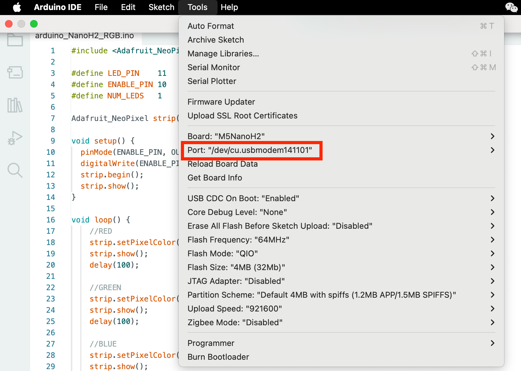Open the Debug sidebar icon

pos(15,138)
